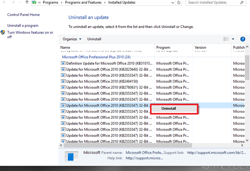
Task: Click the horizontal scrollbar left arrow
Action: point(61,145)
